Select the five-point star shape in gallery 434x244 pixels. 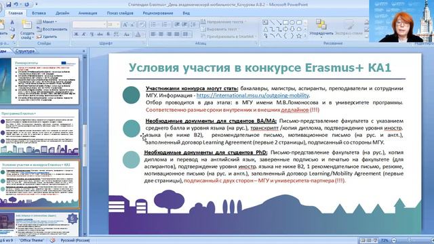pos(299,36)
